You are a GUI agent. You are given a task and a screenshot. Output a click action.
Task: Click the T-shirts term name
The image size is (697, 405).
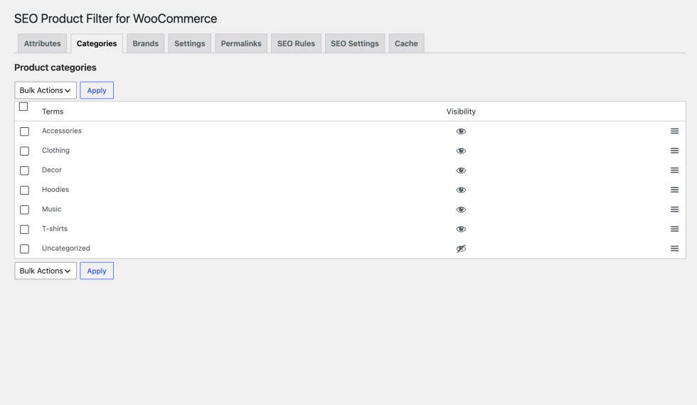tap(55, 228)
